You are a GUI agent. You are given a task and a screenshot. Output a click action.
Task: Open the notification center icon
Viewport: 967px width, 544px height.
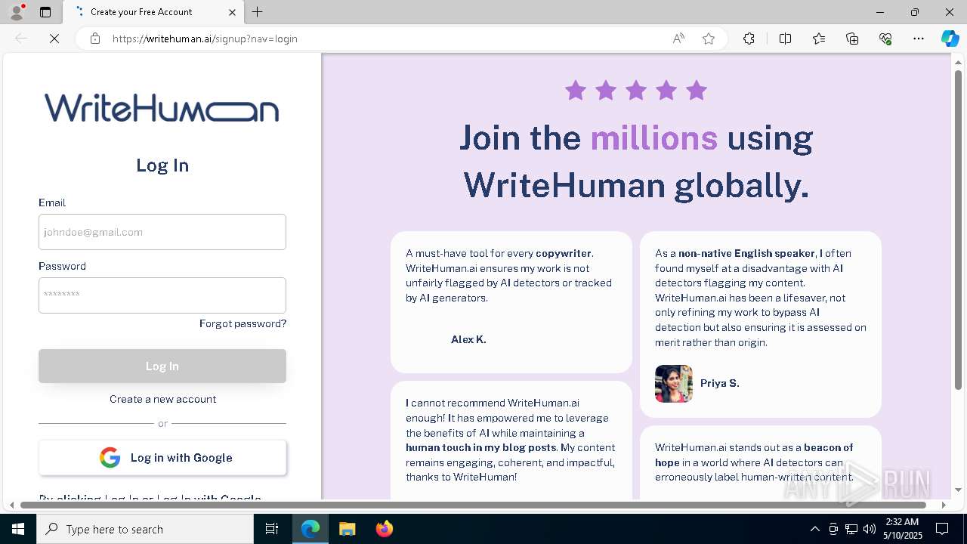coord(942,529)
